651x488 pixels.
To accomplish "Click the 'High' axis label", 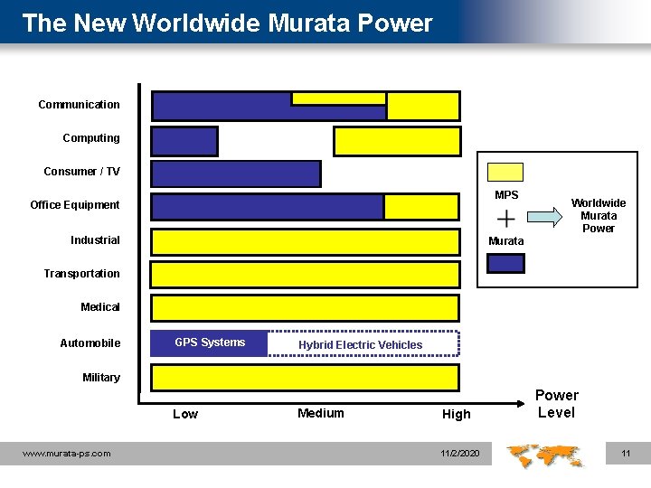I will click(x=457, y=414).
